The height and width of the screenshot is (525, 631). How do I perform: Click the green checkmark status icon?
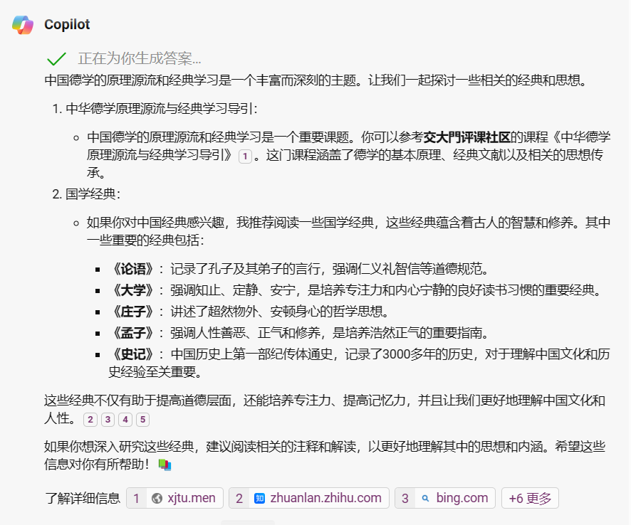[56, 59]
